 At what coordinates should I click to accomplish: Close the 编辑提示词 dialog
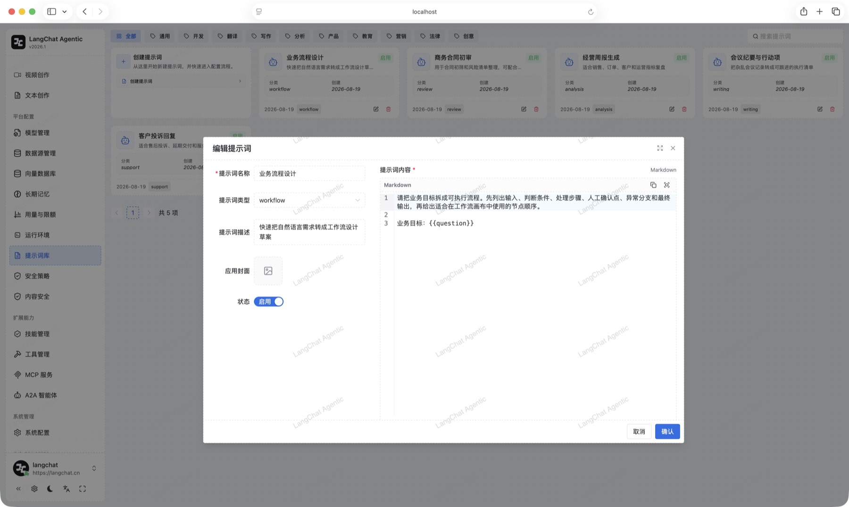673,148
